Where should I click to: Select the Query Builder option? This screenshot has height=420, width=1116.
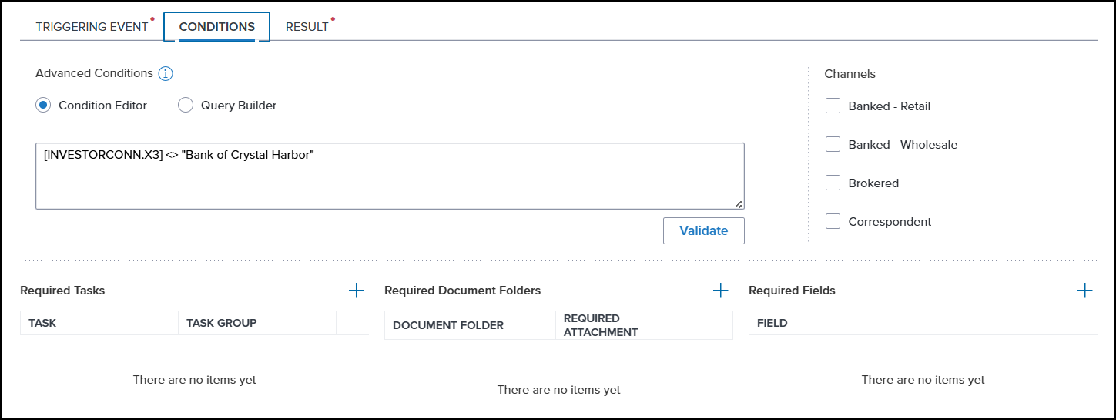click(x=186, y=106)
